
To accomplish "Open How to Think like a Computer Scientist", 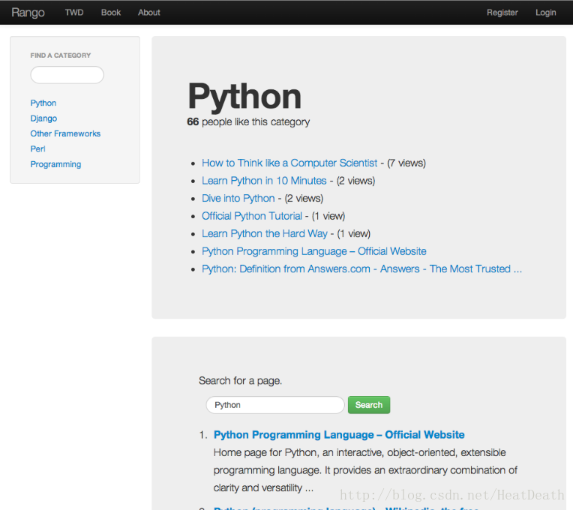I will 289,163.
